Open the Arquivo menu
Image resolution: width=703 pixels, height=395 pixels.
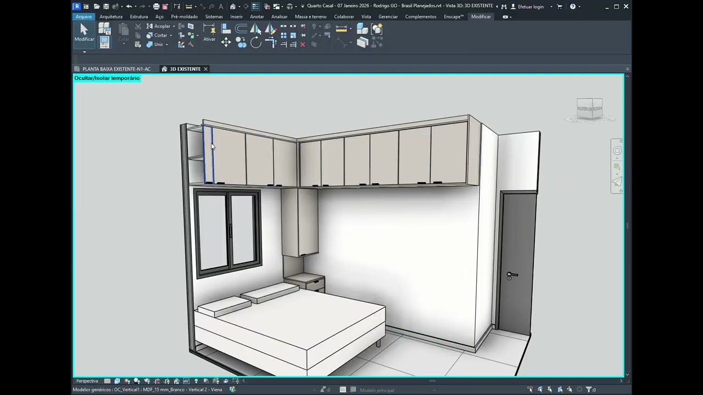[84, 16]
